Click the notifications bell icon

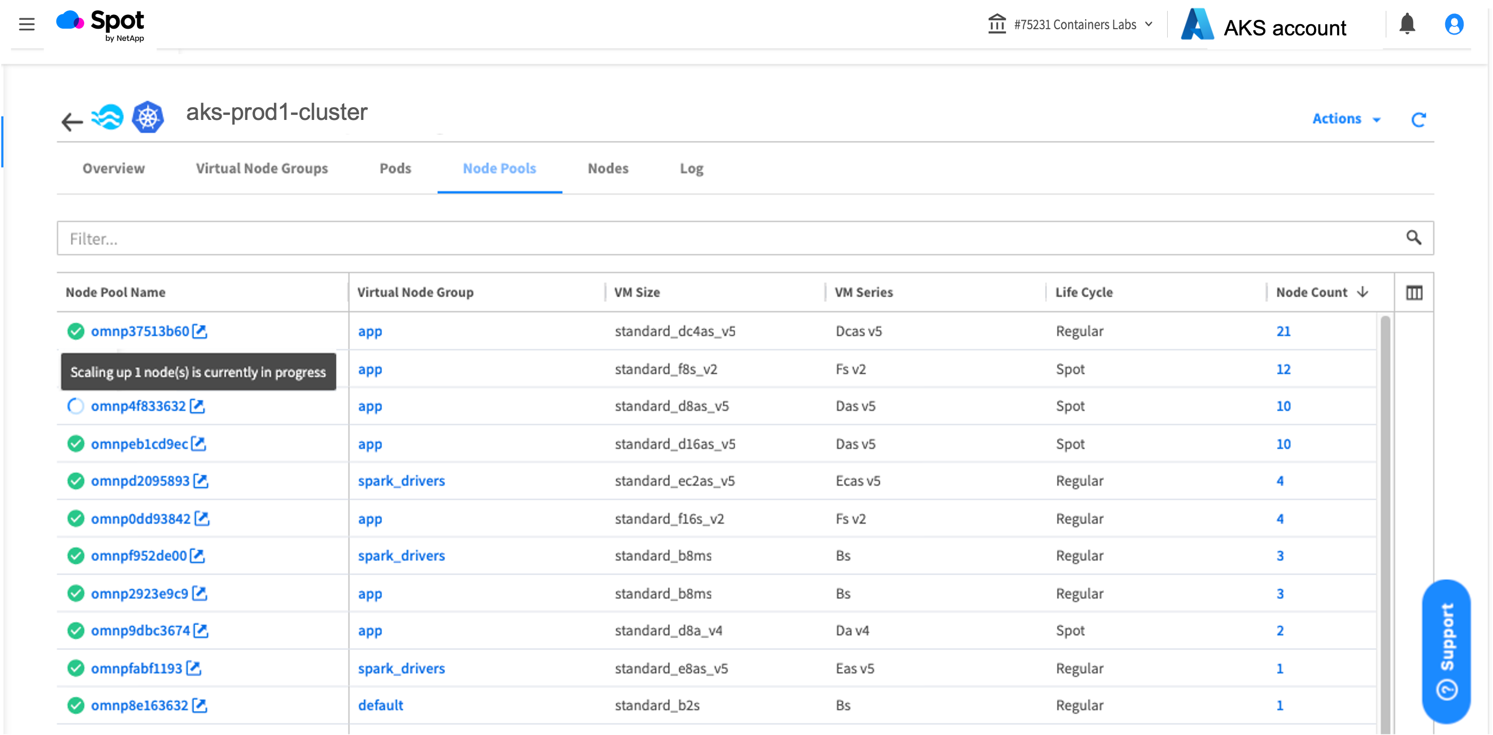1407,24
